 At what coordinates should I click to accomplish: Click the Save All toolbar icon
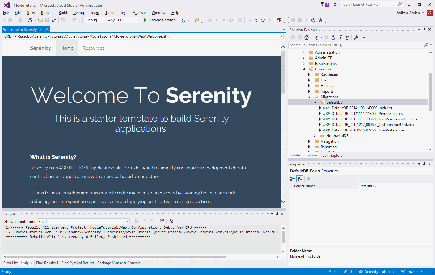click(x=54, y=20)
